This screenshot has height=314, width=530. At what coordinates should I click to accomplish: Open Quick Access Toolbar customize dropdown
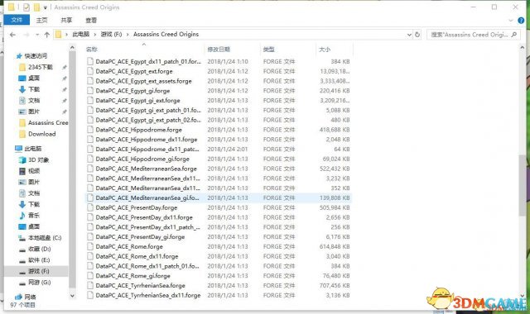pyautogui.click(x=45, y=7)
